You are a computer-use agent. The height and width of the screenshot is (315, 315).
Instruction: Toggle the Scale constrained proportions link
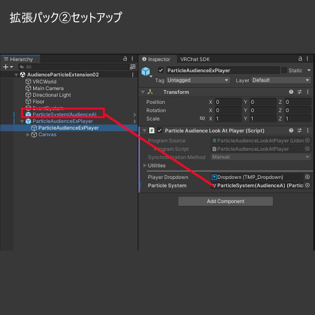202,118
